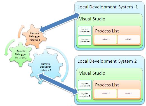Click the blue Remote Debugger Instance 1 gear
The height and width of the screenshot is (106, 146).
click(x=46, y=67)
